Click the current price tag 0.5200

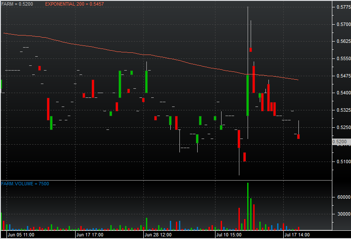point(340,142)
